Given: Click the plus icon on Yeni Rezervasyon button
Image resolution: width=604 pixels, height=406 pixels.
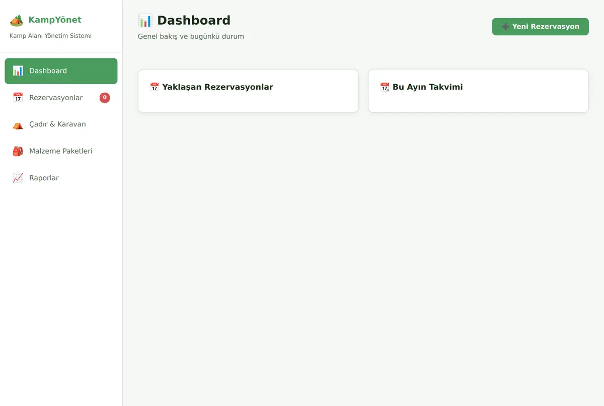Looking at the screenshot, I should (x=506, y=27).
